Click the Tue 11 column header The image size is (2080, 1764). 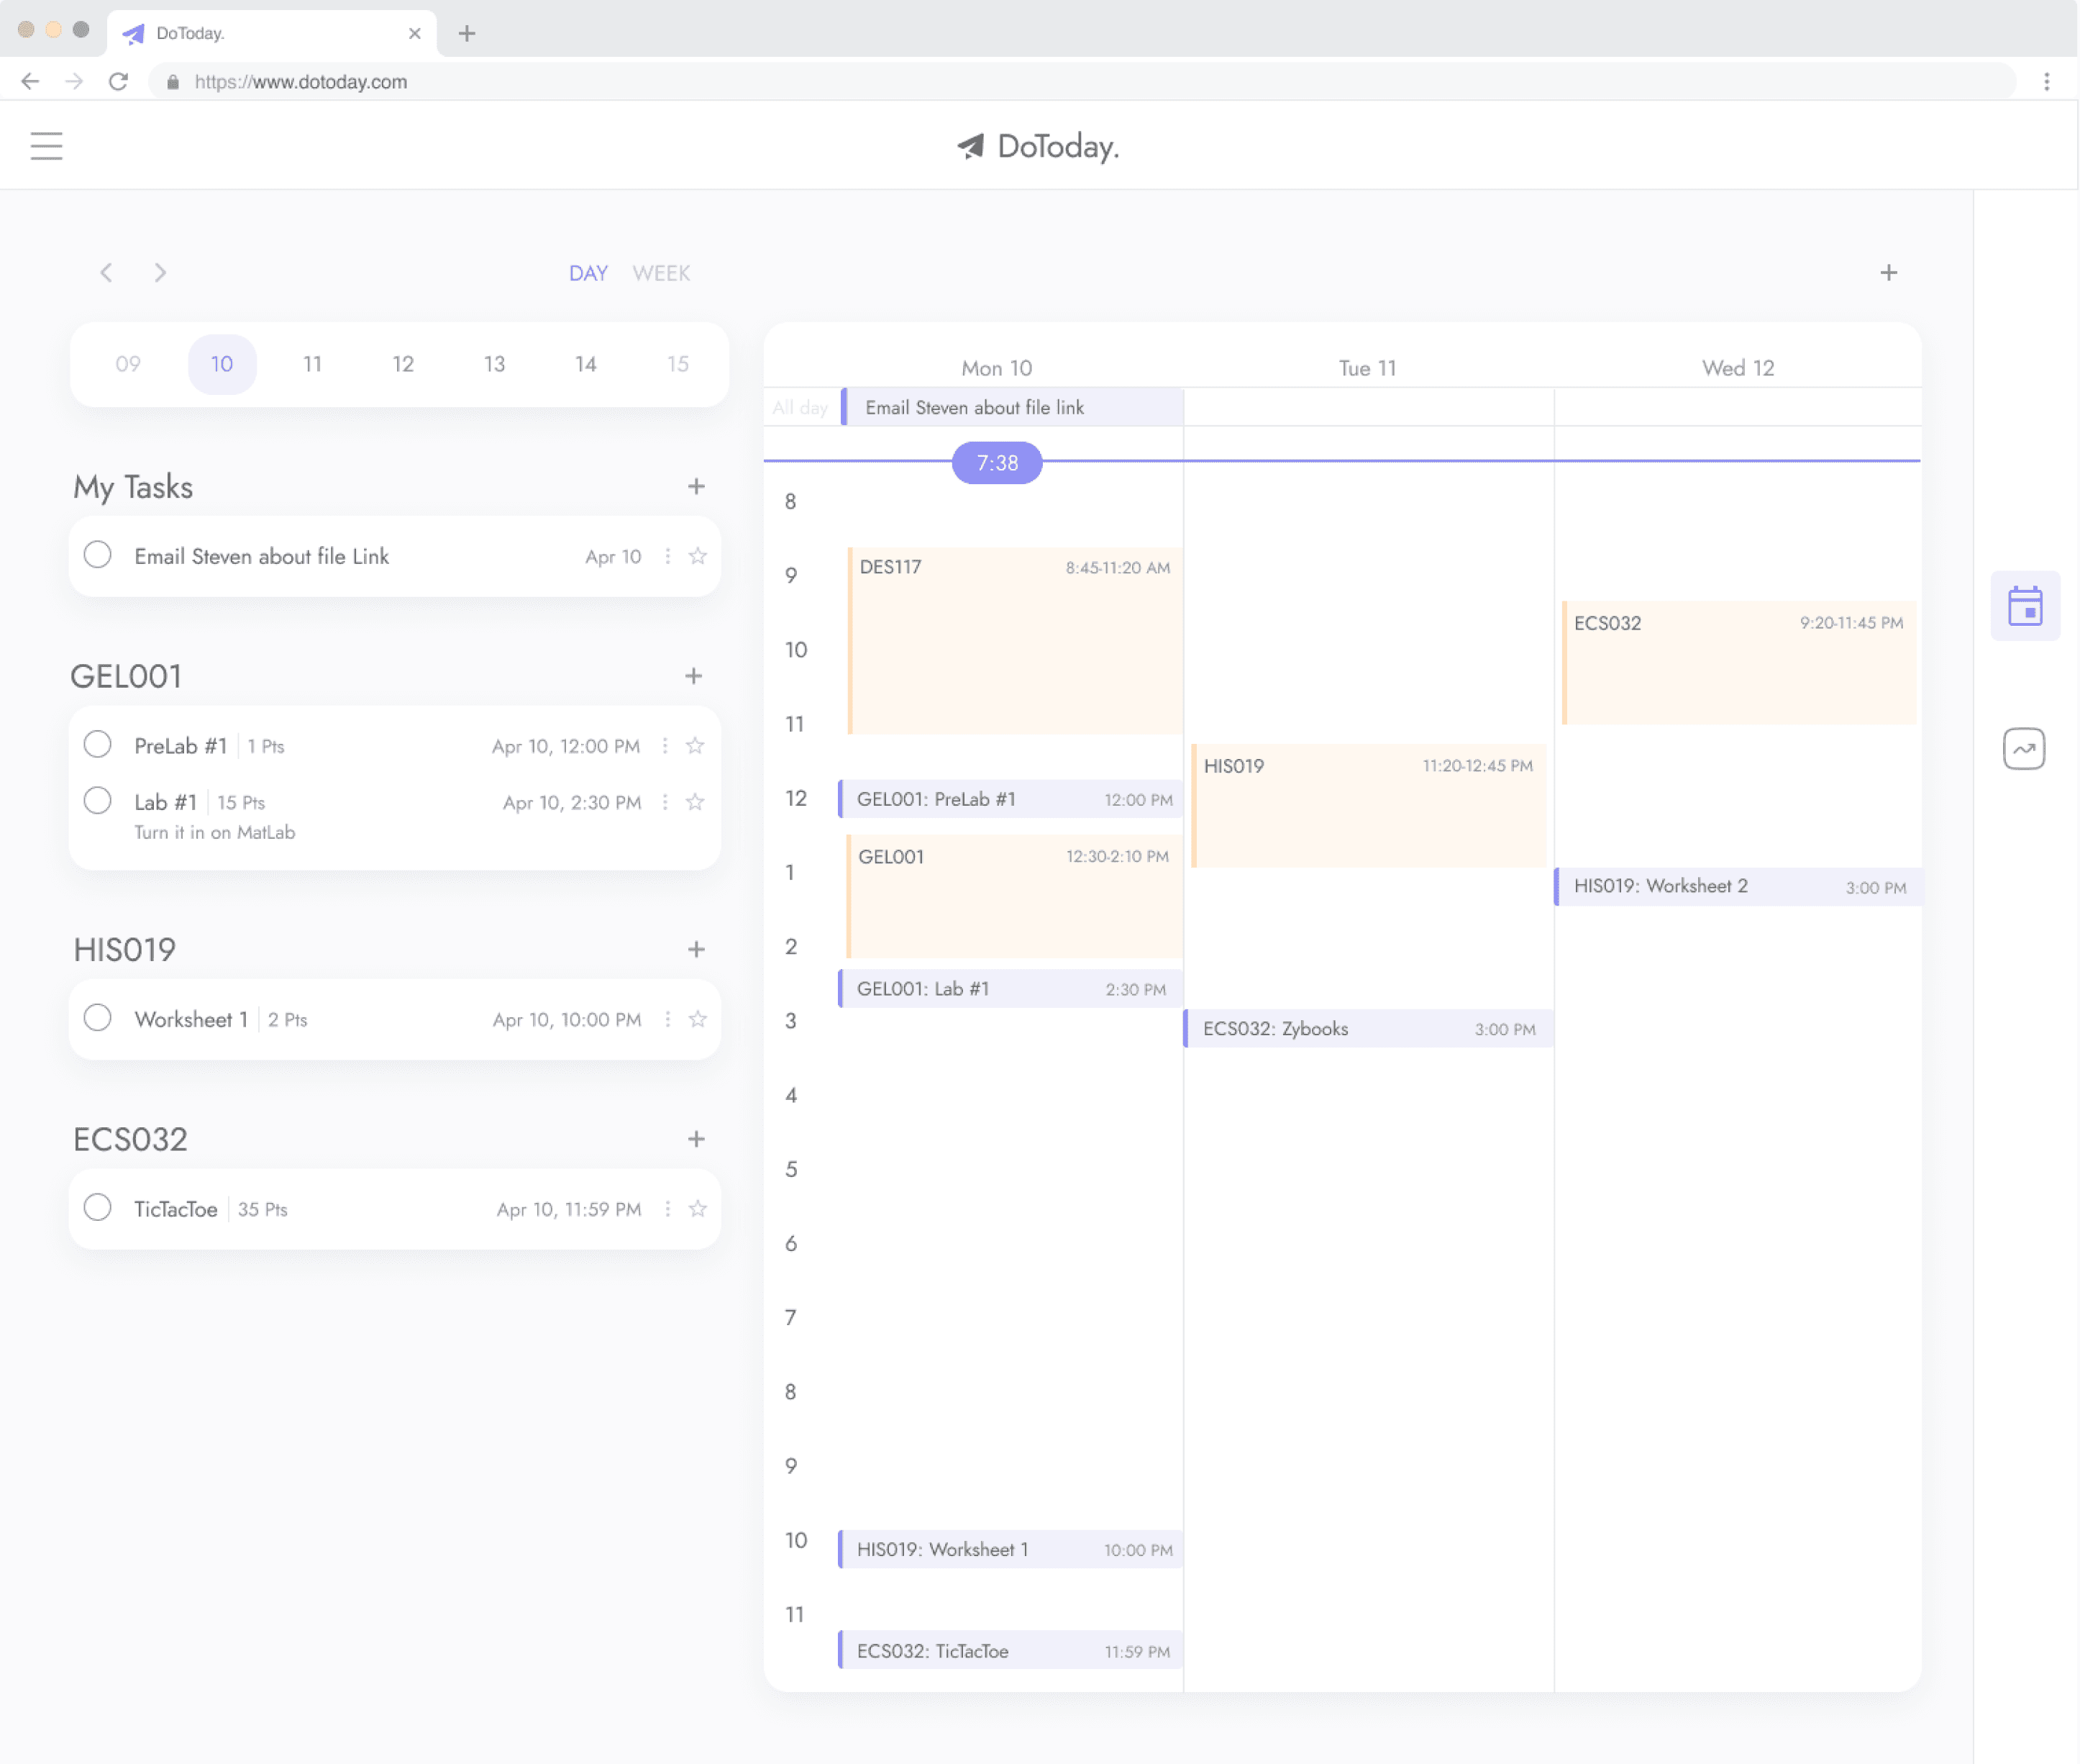(1367, 368)
